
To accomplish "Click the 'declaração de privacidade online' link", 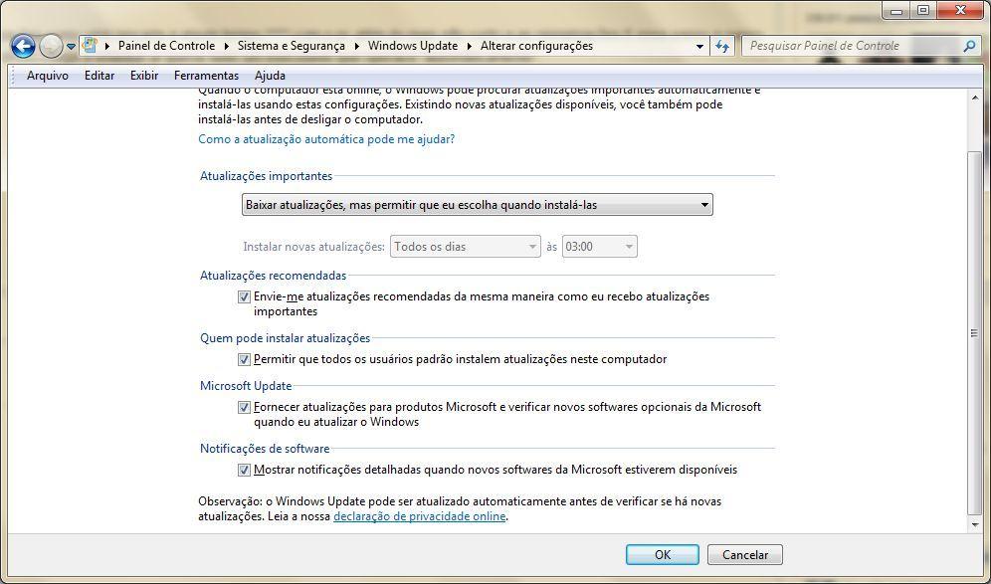I will (x=419, y=516).
